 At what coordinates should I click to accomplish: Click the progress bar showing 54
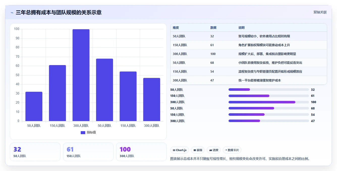coord(269,115)
